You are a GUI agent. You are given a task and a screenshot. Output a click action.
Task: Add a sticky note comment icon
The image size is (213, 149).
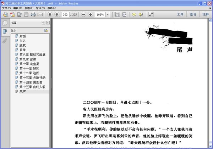pos(134,15)
